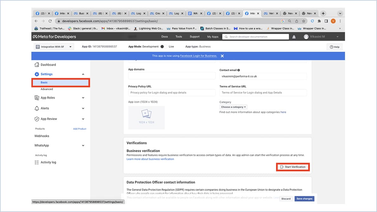
Task: Open the Integration With SF app selector dropdown
Action: [x=54, y=46]
